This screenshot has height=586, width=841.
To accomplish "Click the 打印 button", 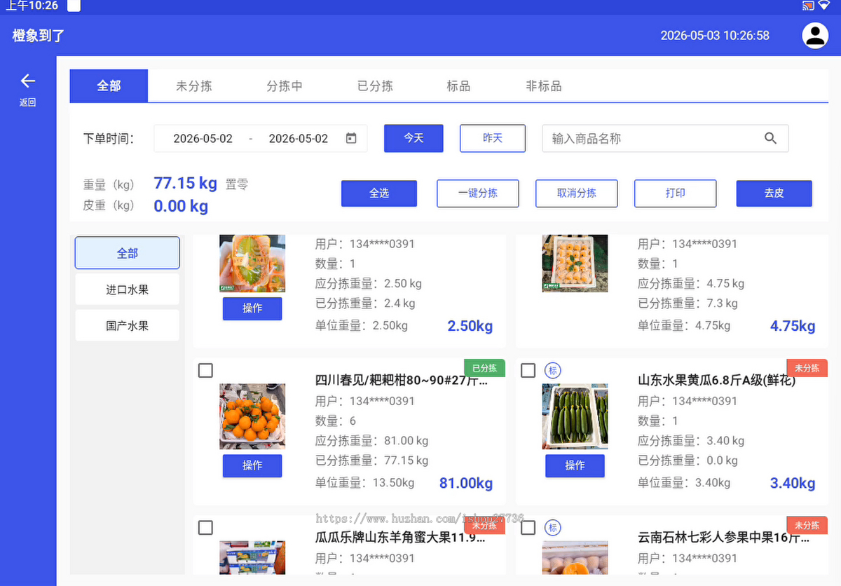I will (676, 193).
